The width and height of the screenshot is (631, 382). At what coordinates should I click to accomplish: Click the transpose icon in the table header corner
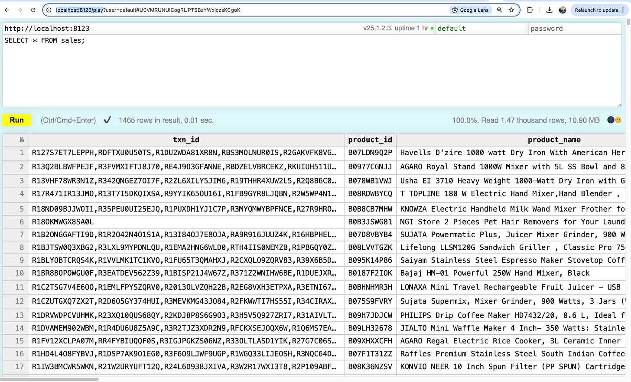tap(22, 140)
